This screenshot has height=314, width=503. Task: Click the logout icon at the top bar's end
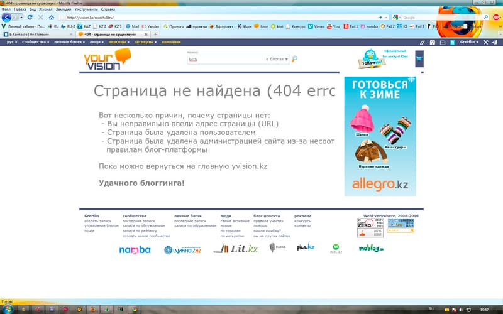tap(495, 42)
